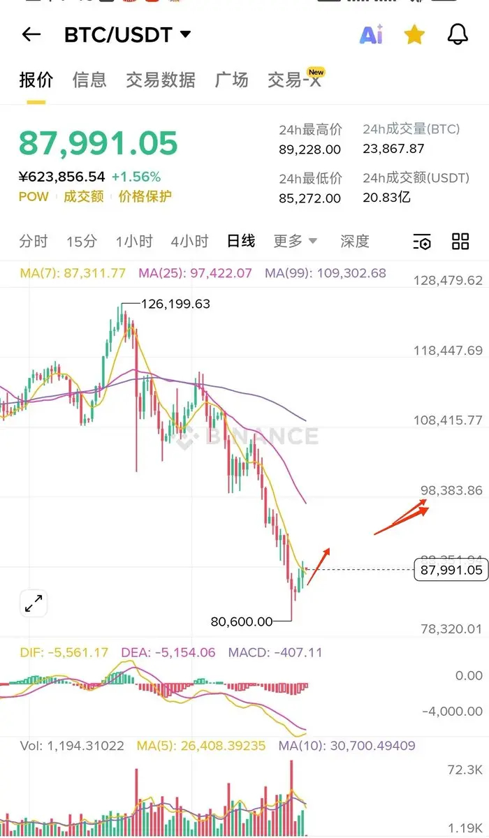Expand the 更多 timeframe dropdown

pos(295,241)
